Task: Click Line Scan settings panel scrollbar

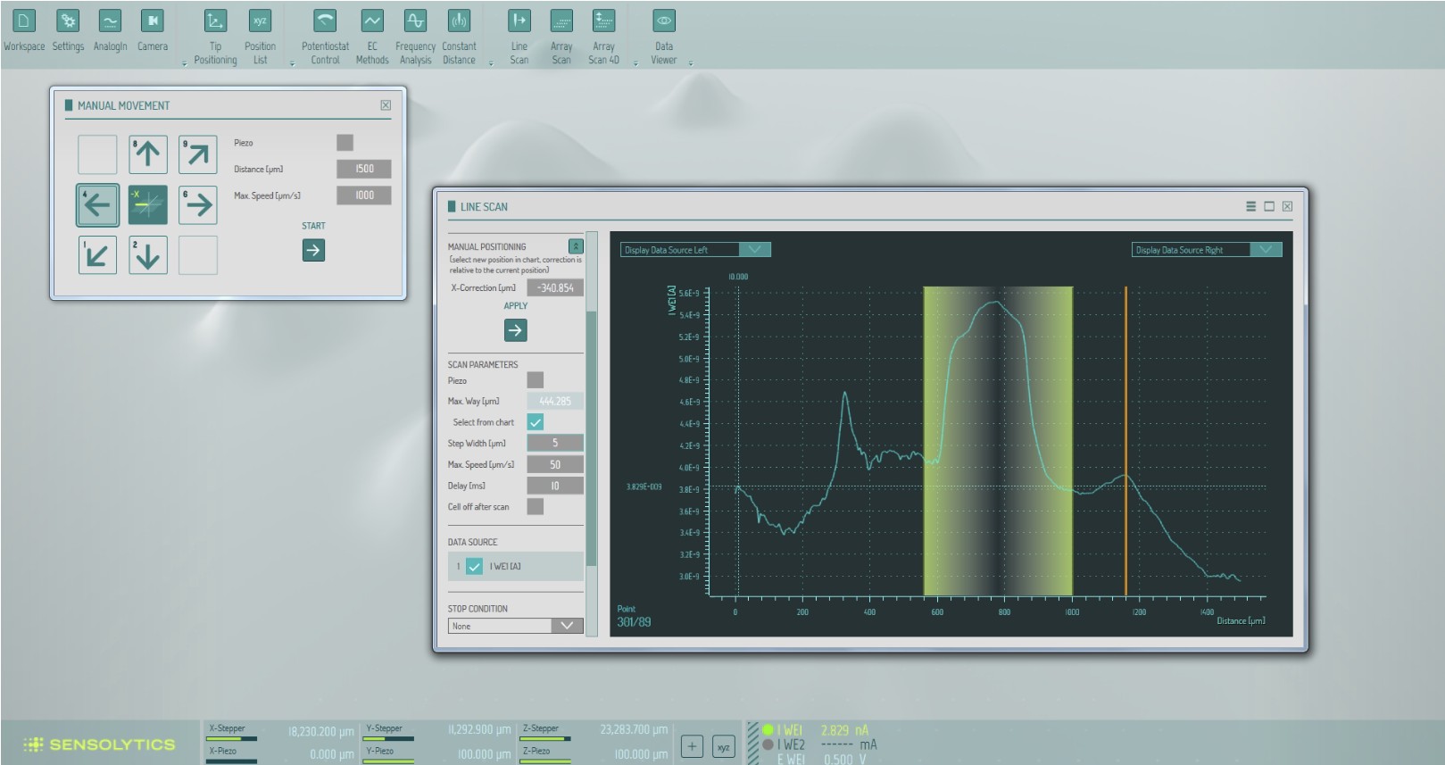Action: (590, 437)
